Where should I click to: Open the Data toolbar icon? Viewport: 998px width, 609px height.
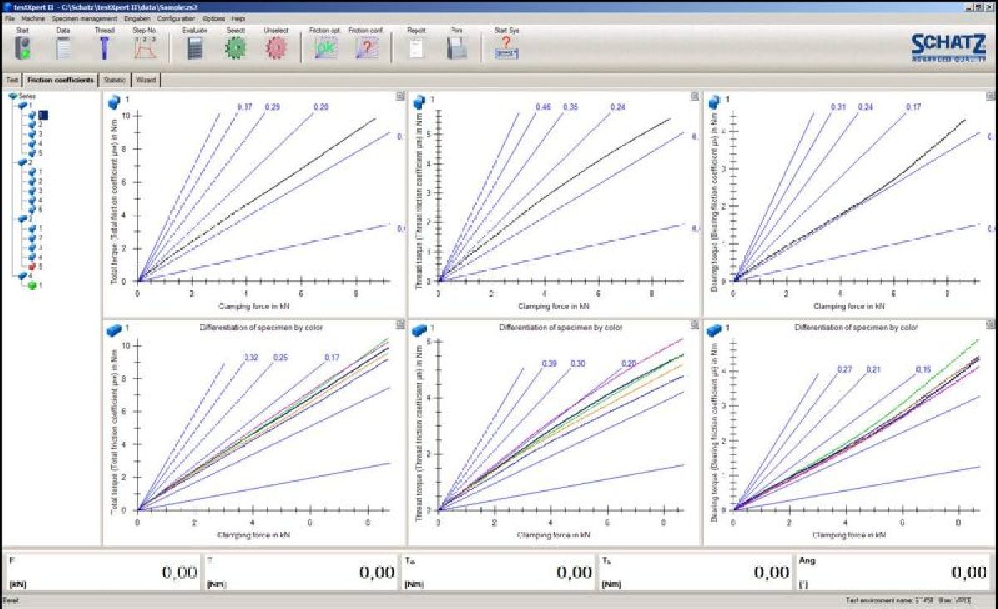coord(63,48)
